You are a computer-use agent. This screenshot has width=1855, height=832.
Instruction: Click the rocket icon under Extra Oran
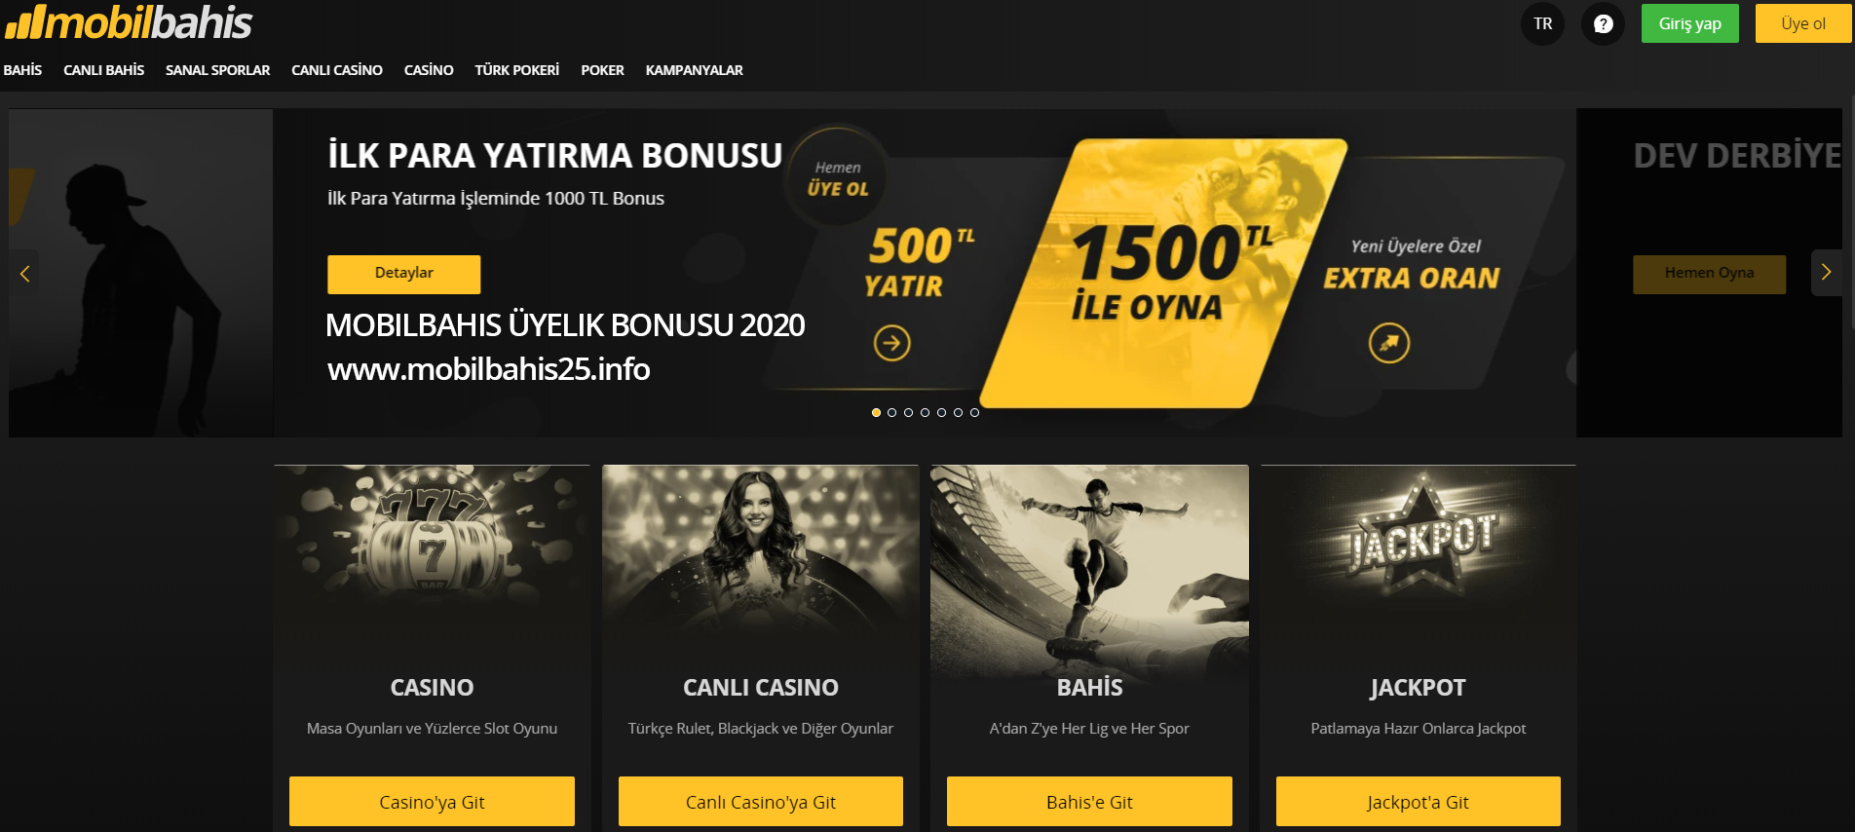tap(1389, 343)
